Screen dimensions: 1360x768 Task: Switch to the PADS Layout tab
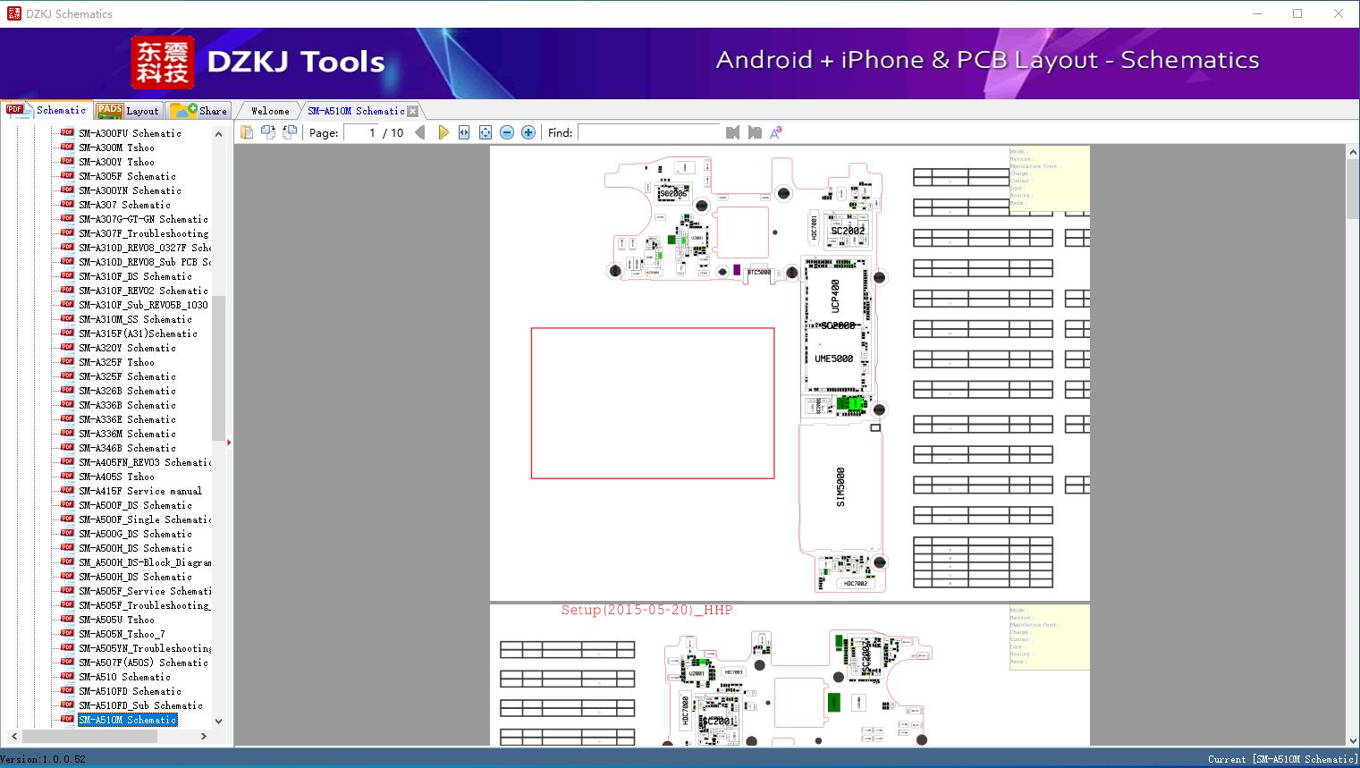pyautogui.click(x=128, y=111)
